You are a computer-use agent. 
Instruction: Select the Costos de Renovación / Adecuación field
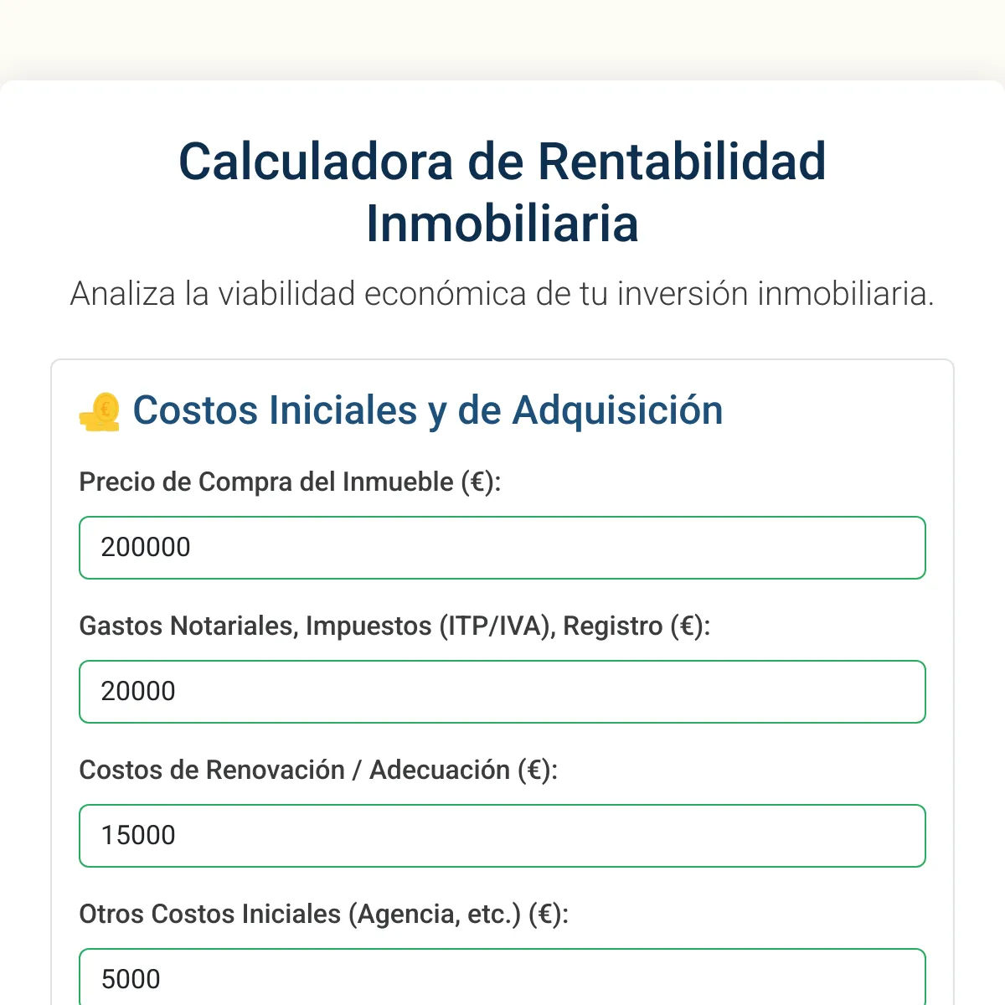coord(502,836)
